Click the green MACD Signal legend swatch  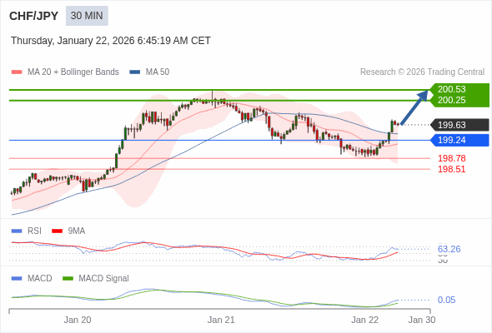point(68,279)
